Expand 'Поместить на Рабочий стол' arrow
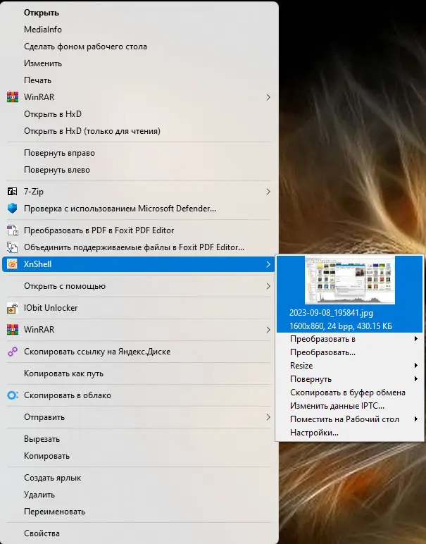426x544 pixels. coord(416,419)
